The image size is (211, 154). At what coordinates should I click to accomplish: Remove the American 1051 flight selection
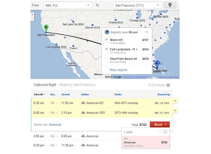175,110
